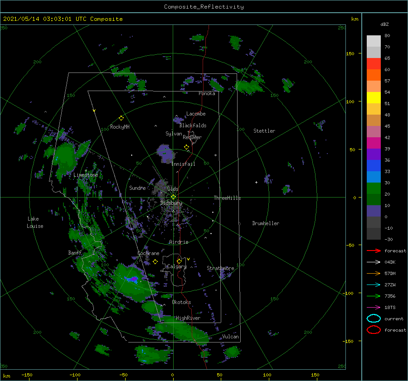The height and width of the screenshot is (381, 408).
Task: Click the RockyMH label
Action: tap(120, 127)
